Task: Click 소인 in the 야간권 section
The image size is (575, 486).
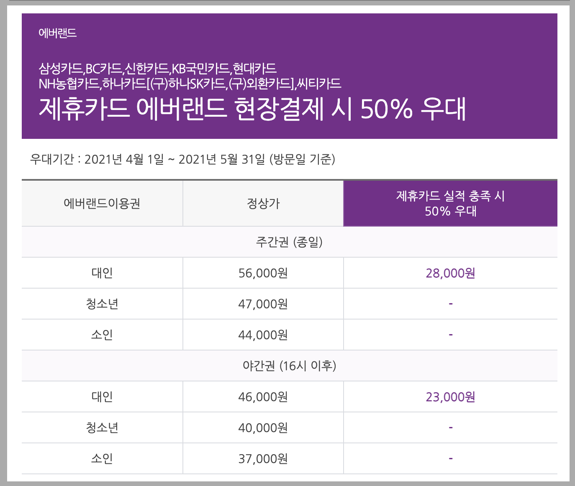Action: coord(102,459)
